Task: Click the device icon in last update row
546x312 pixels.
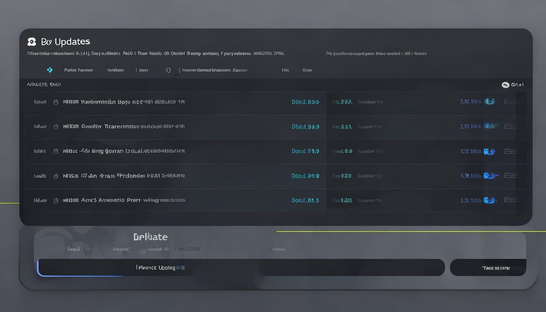Action: tap(56, 200)
